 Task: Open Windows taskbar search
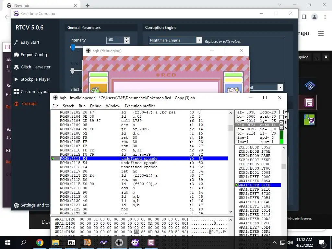(x=23, y=243)
